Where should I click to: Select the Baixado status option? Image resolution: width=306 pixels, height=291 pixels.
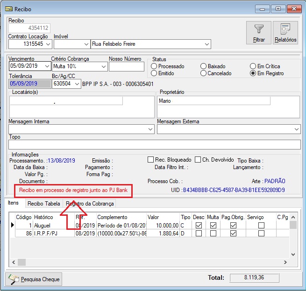tap(203, 66)
